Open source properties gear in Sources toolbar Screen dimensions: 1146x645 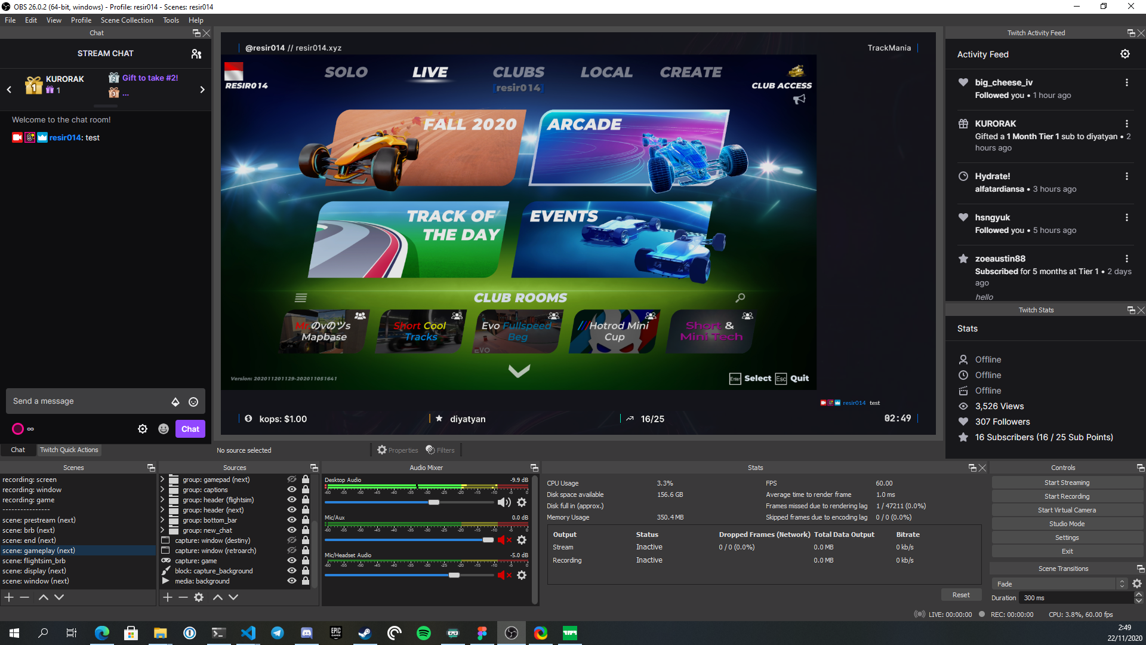click(x=199, y=597)
